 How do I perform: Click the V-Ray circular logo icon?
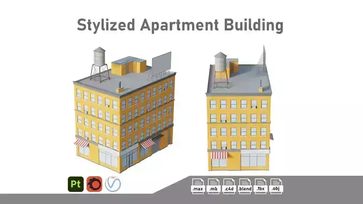pos(113,184)
